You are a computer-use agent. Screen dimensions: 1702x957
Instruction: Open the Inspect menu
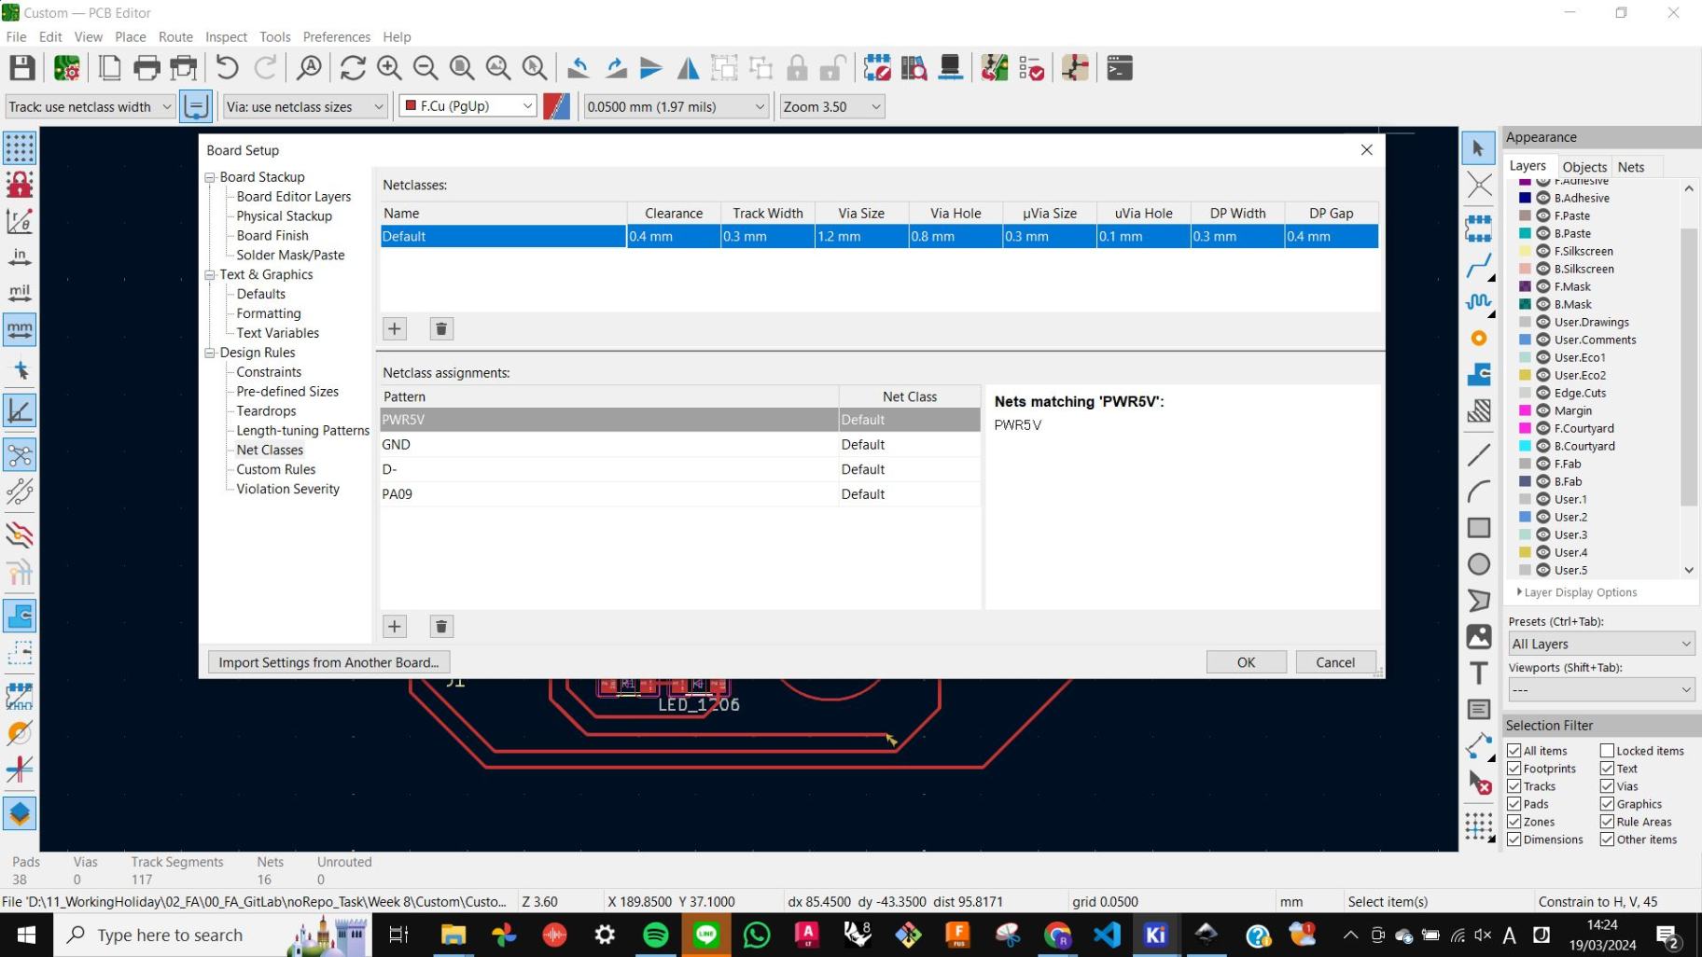pos(226,36)
